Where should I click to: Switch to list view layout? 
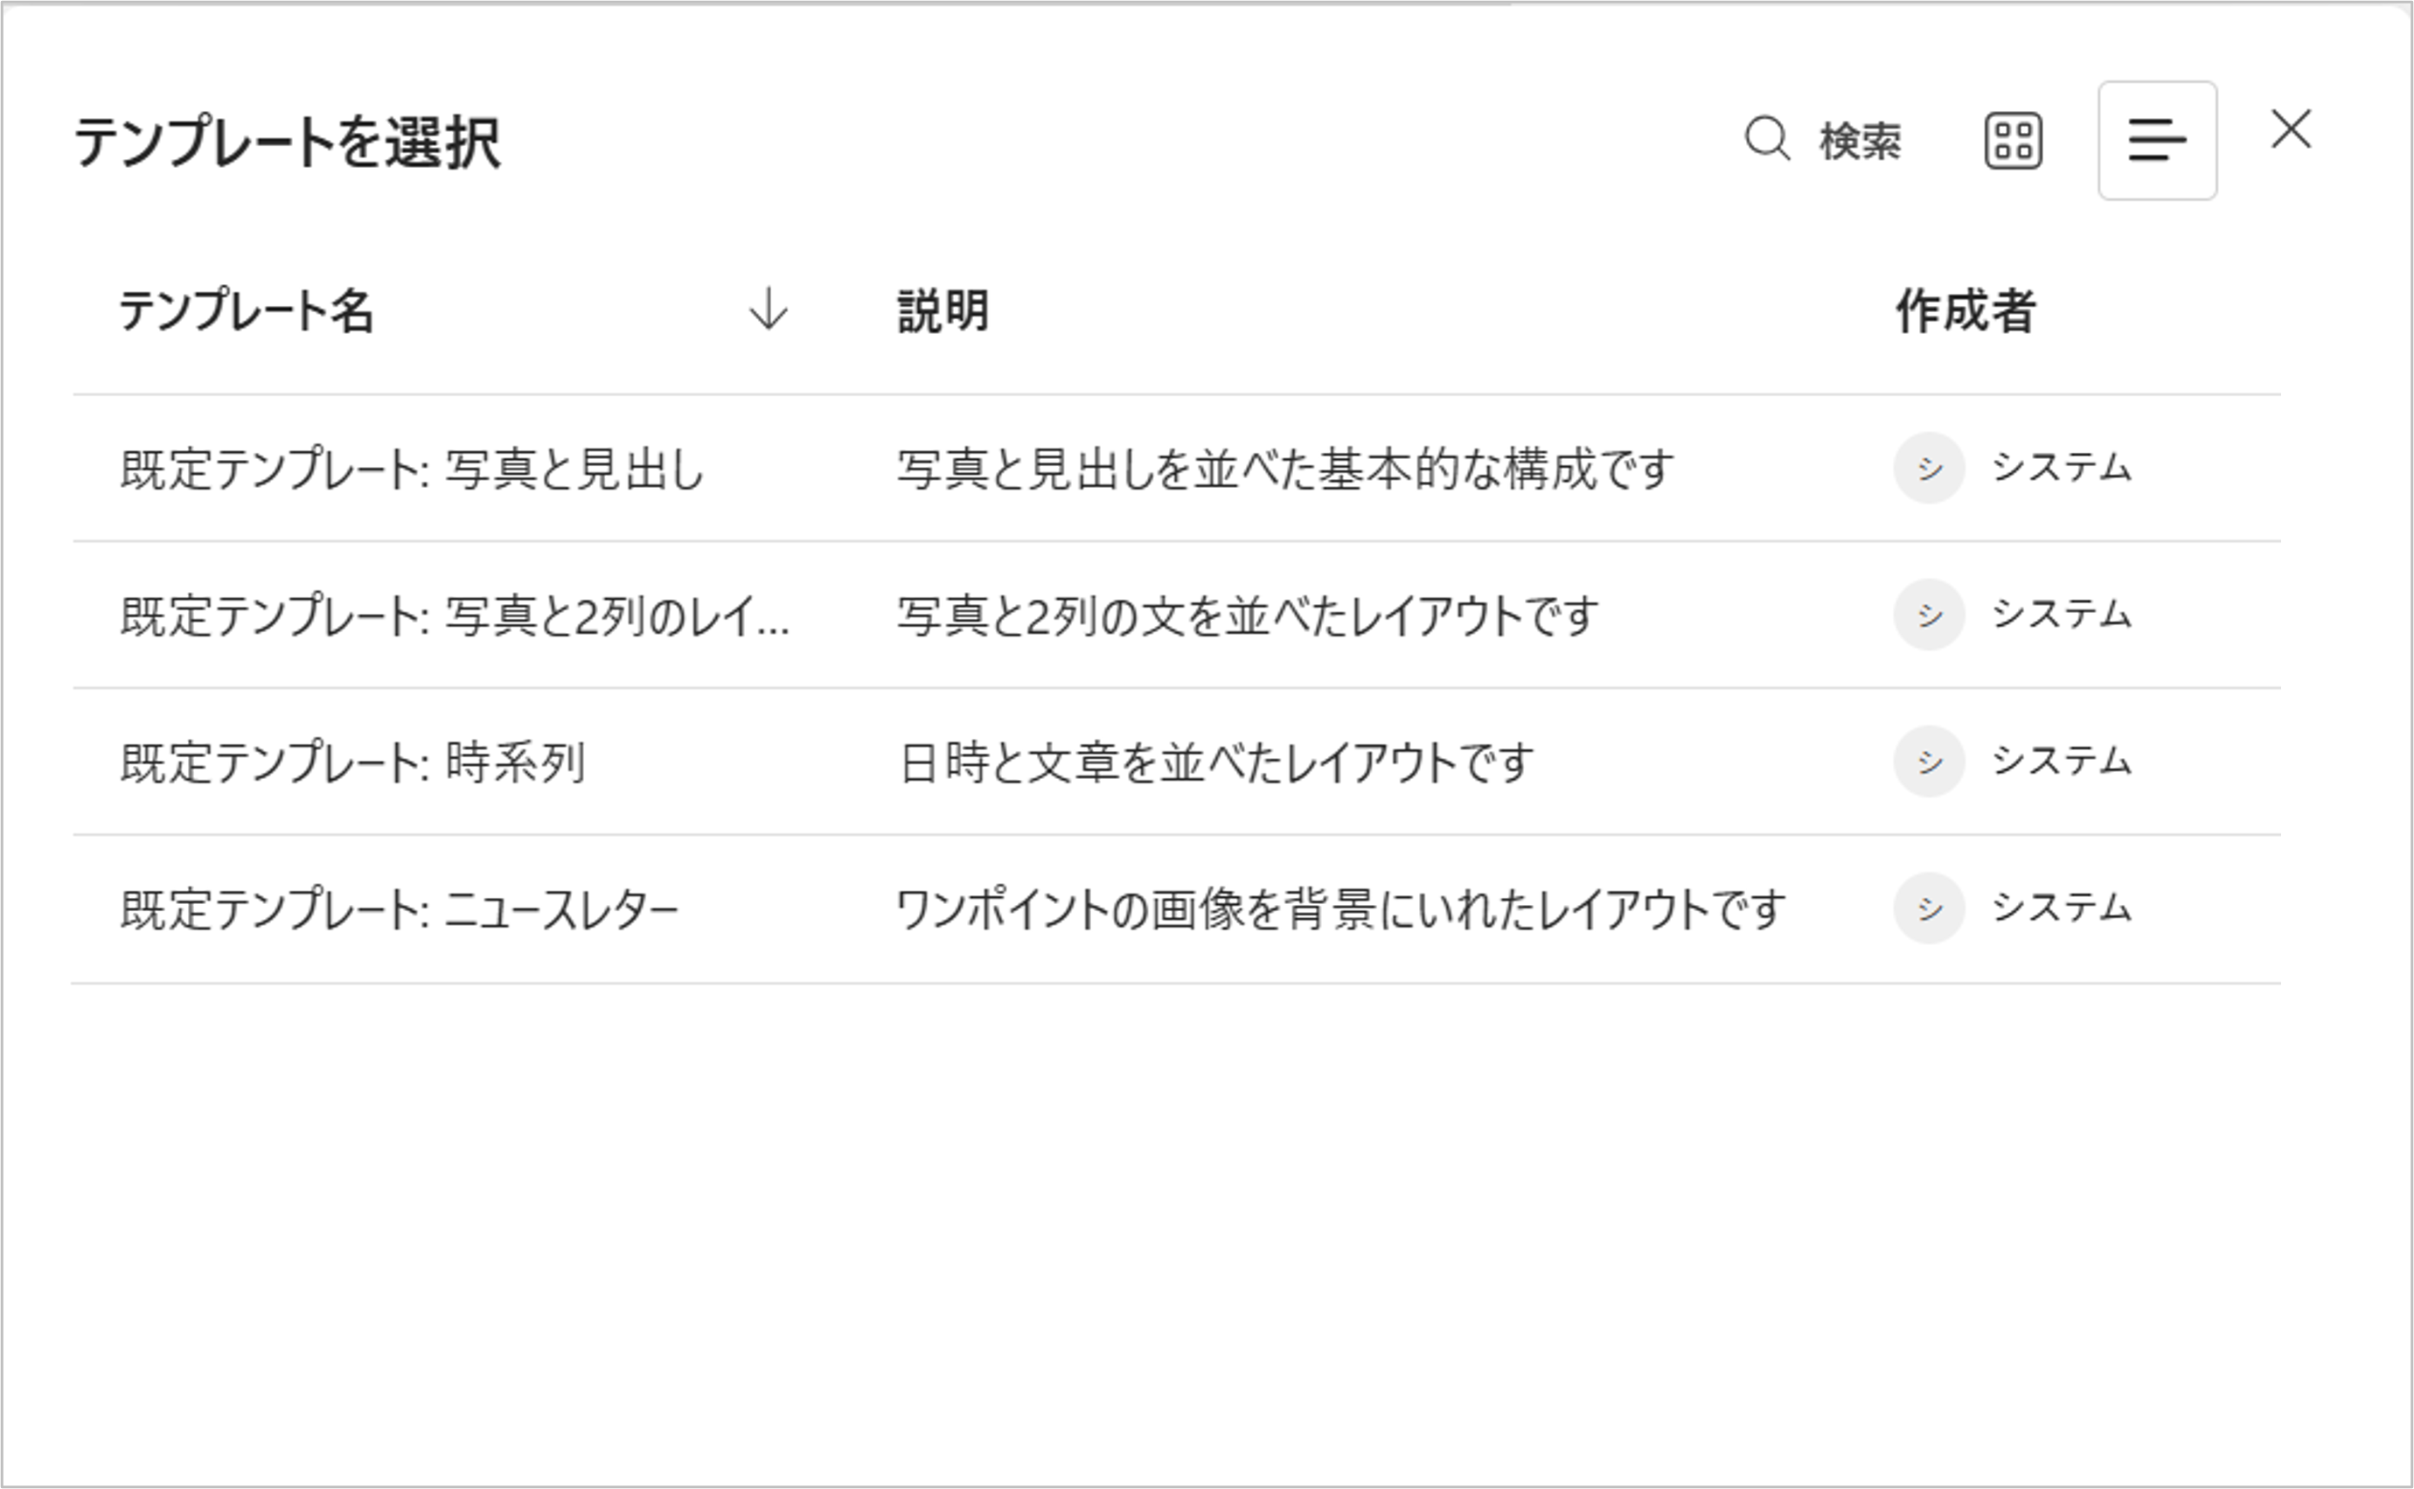(2156, 141)
